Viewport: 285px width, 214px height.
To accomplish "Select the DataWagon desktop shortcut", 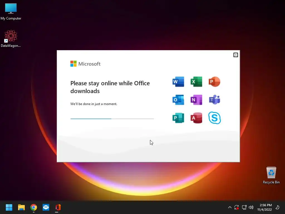I will pyautogui.click(x=11, y=38).
